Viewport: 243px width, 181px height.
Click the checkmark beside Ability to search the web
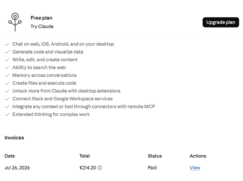coord(7,68)
